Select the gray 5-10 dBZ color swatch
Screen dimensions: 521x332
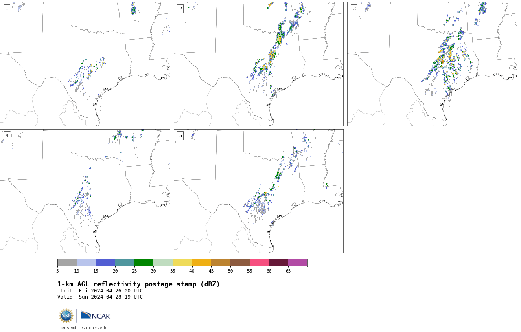pos(67,262)
